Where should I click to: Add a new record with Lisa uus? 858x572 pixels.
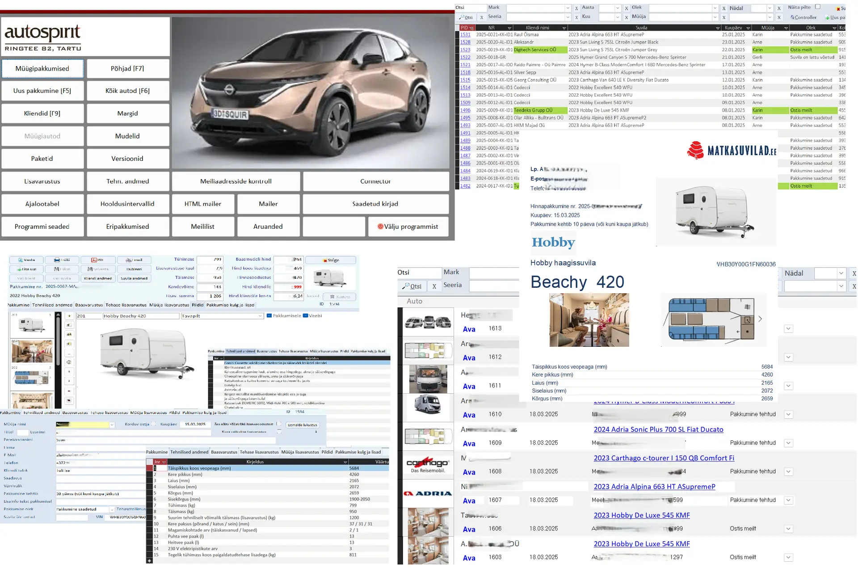26,269
